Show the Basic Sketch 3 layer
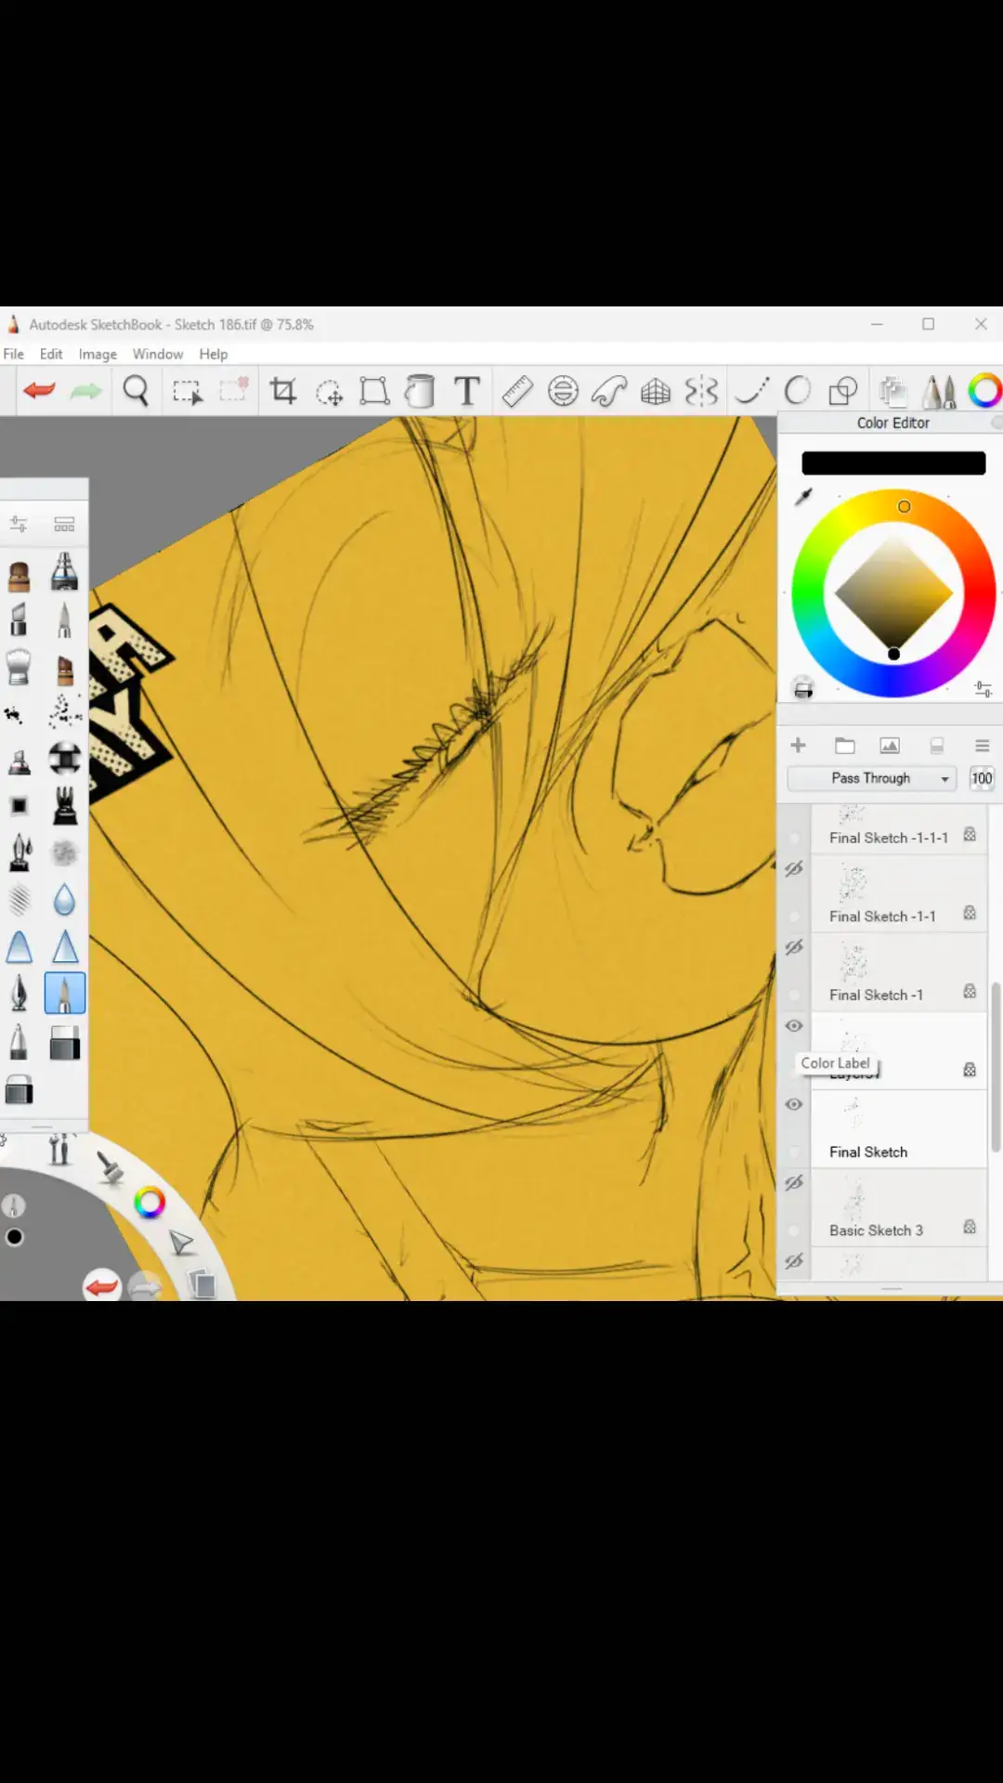The width and height of the screenshot is (1003, 1783). [x=794, y=1183]
